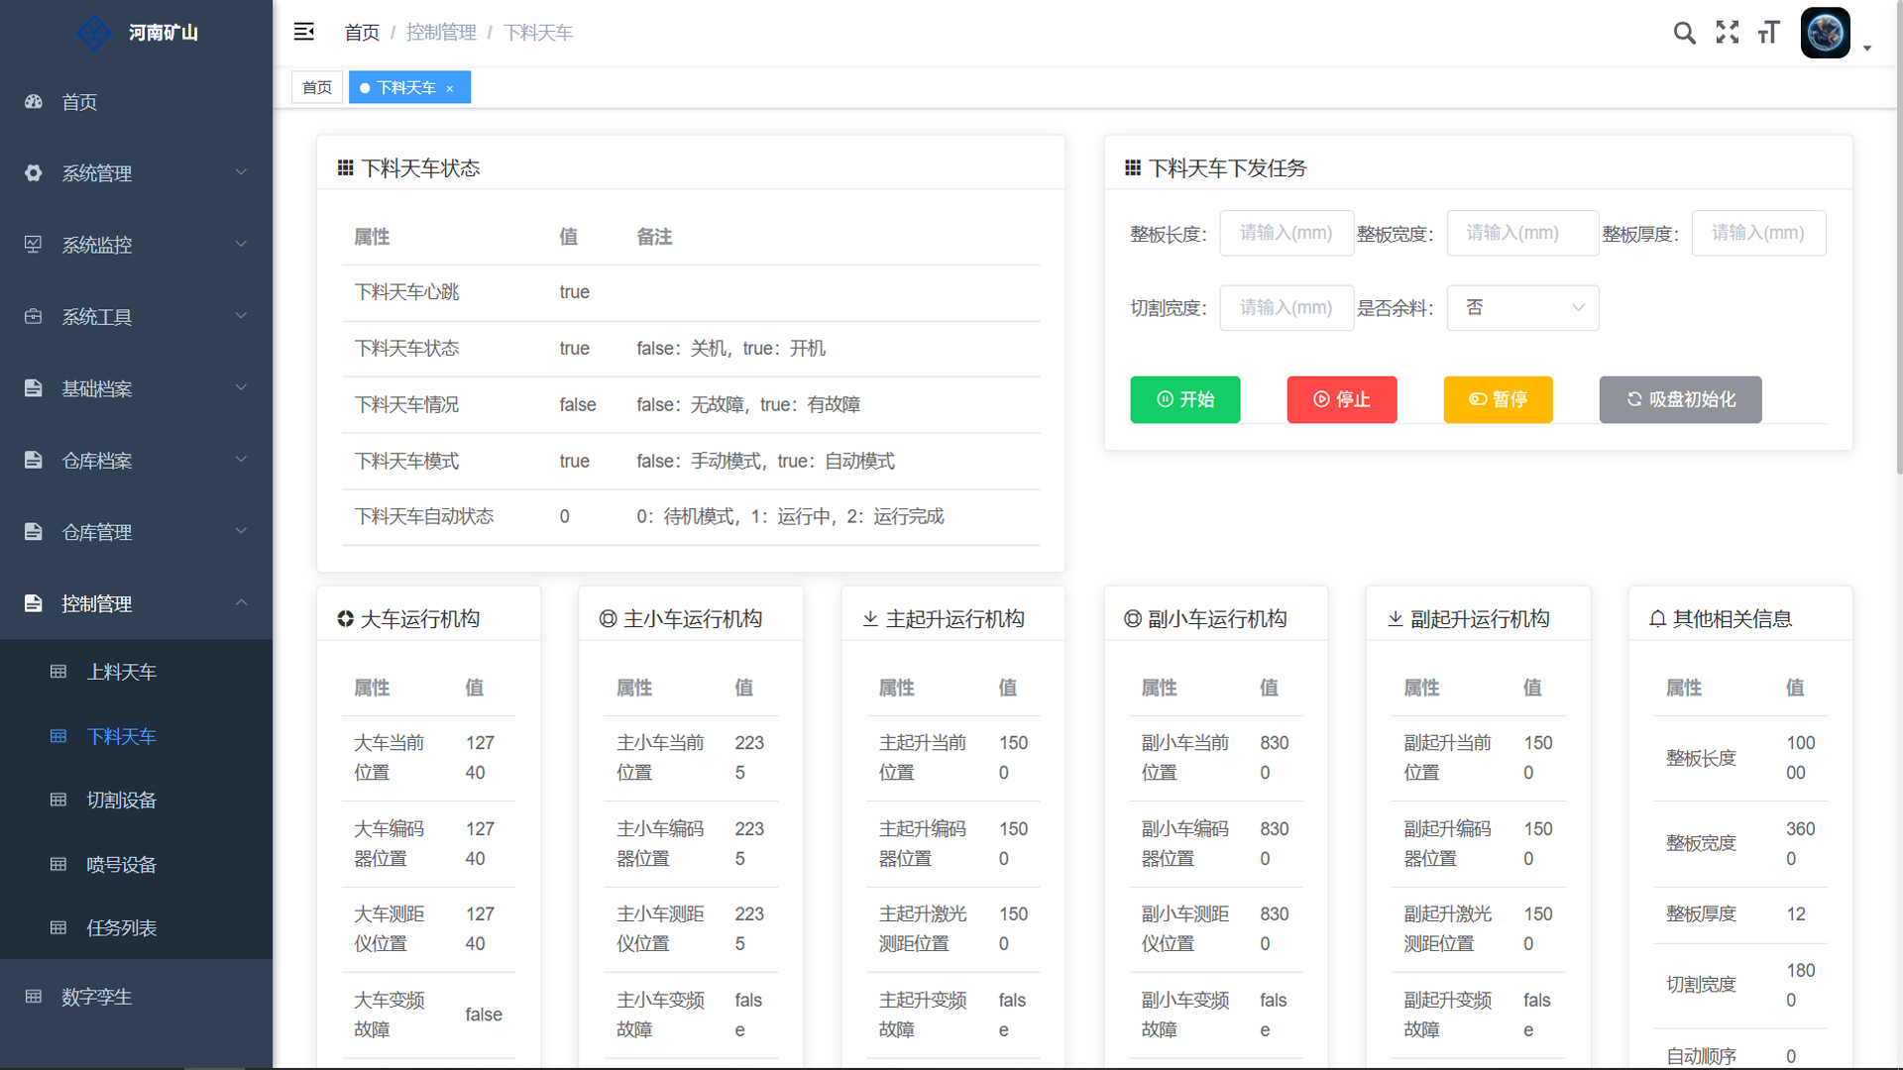
Task: Open the avatar dropdown caret
Action: pyautogui.click(x=1867, y=48)
